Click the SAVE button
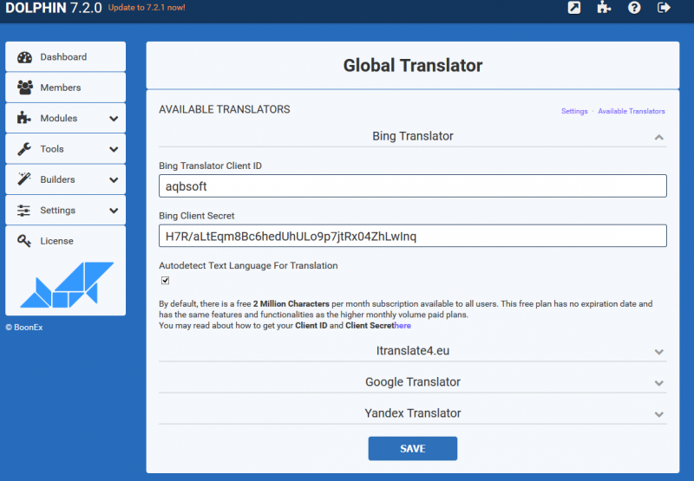Viewport: 694px width, 481px height. pyautogui.click(x=413, y=448)
